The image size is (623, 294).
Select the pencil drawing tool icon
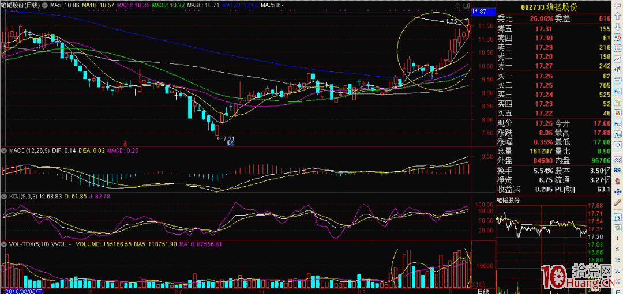(617, 202)
